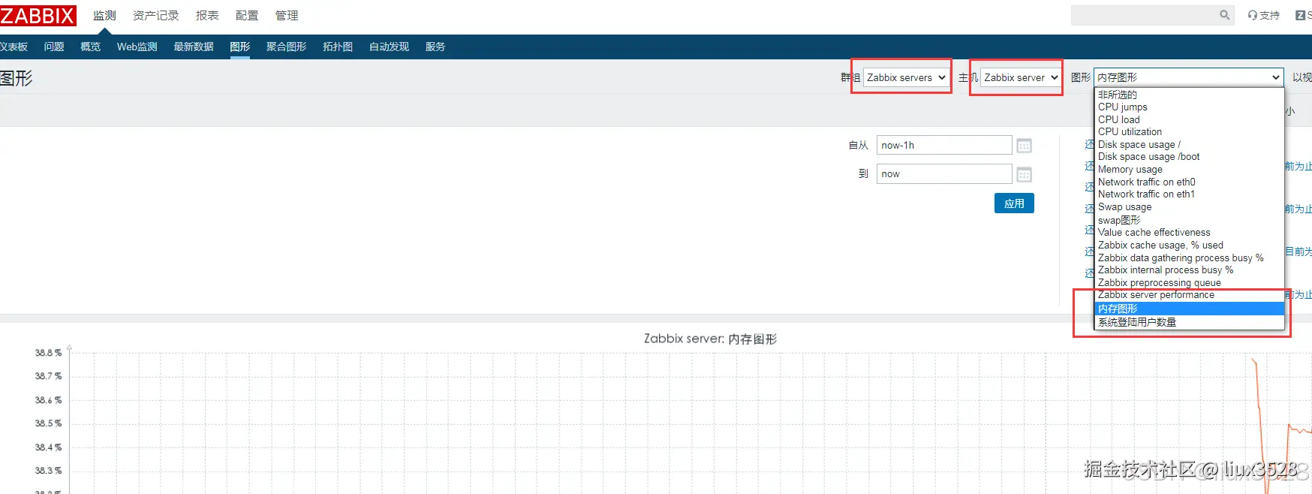Image resolution: width=1312 pixels, height=494 pixels.
Task: Select 非所选的 in graph list
Action: [1189, 95]
